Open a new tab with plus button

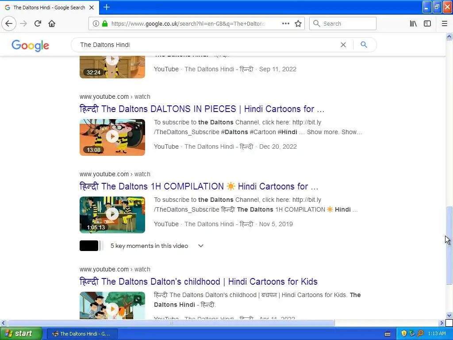107,7
